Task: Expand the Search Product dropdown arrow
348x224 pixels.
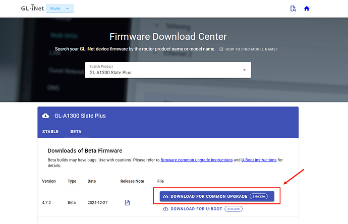Action: (x=244, y=70)
